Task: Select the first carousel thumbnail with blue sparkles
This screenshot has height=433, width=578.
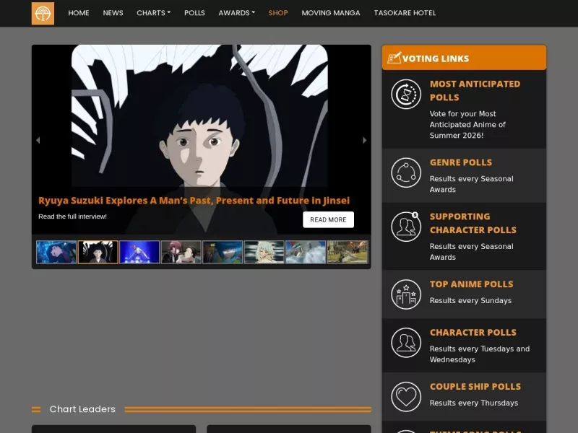Action: (x=56, y=252)
